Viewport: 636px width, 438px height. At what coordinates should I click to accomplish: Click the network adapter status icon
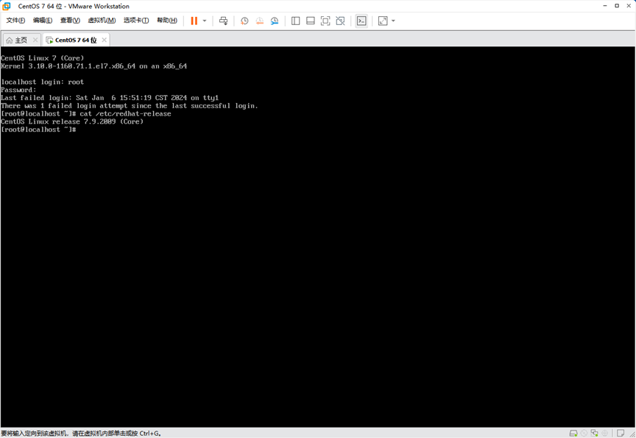point(594,433)
